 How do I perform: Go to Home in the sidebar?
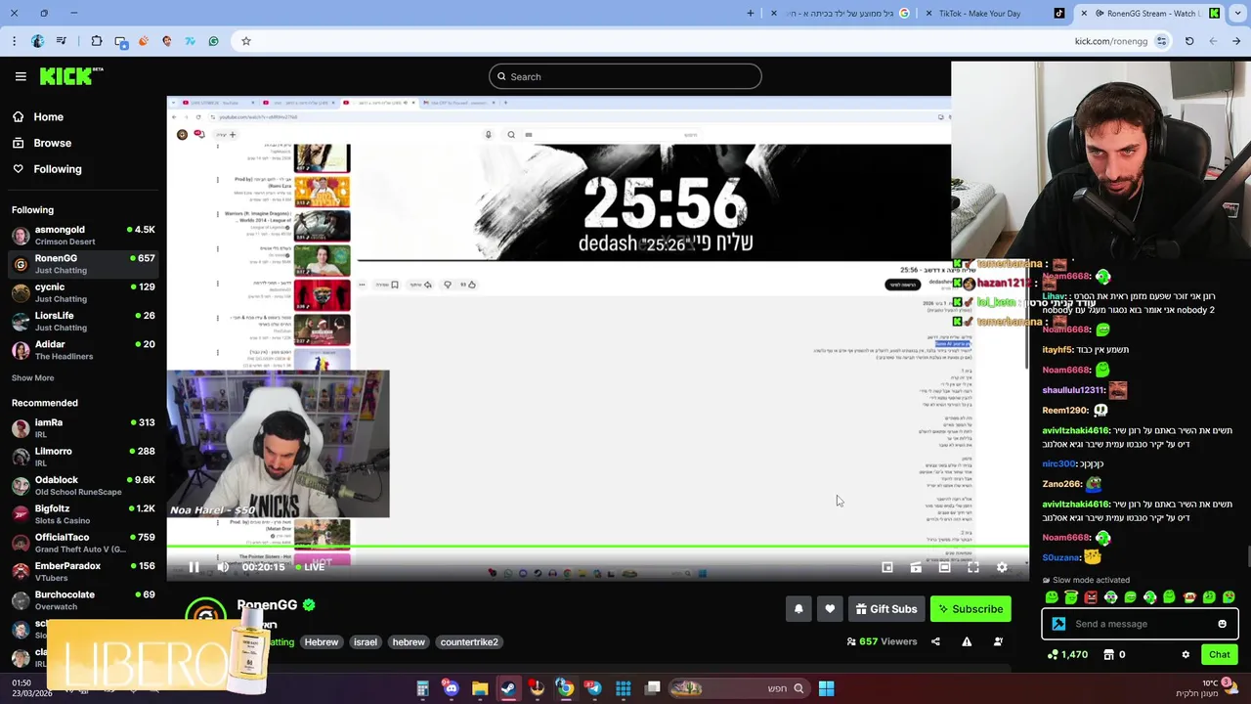click(x=37, y=116)
